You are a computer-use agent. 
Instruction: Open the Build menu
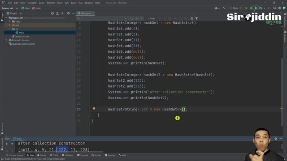60,3
